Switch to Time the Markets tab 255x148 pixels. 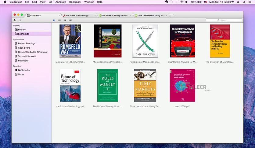coord(150,16)
